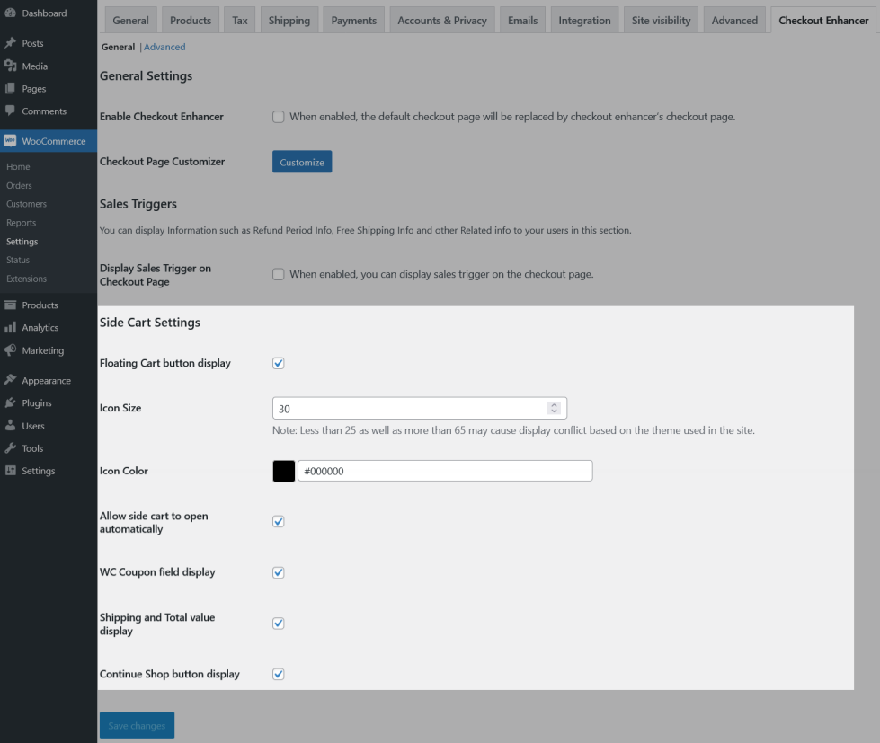Switch to the Shipping tab
Image resolution: width=880 pixels, height=743 pixels.
[x=289, y=20]
